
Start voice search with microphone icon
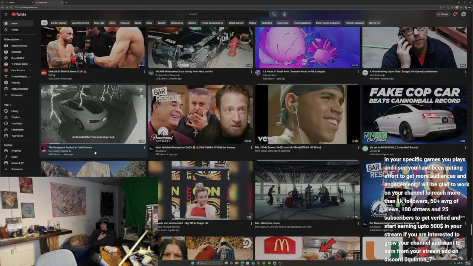[284, 14]
